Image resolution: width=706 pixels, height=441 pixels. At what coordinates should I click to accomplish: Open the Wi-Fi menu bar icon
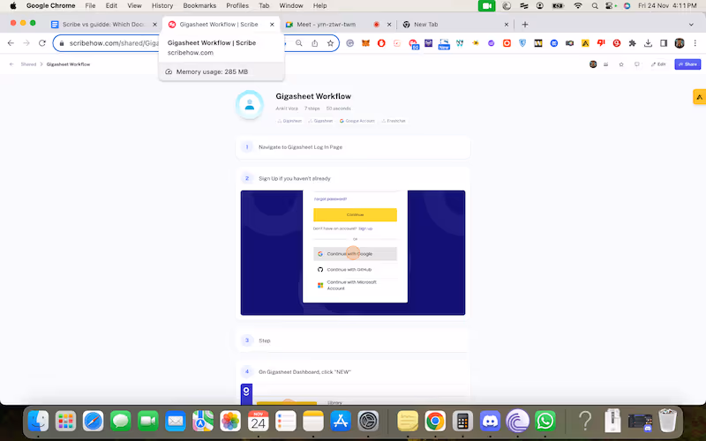pyautogui.click(x=578, y=6)
